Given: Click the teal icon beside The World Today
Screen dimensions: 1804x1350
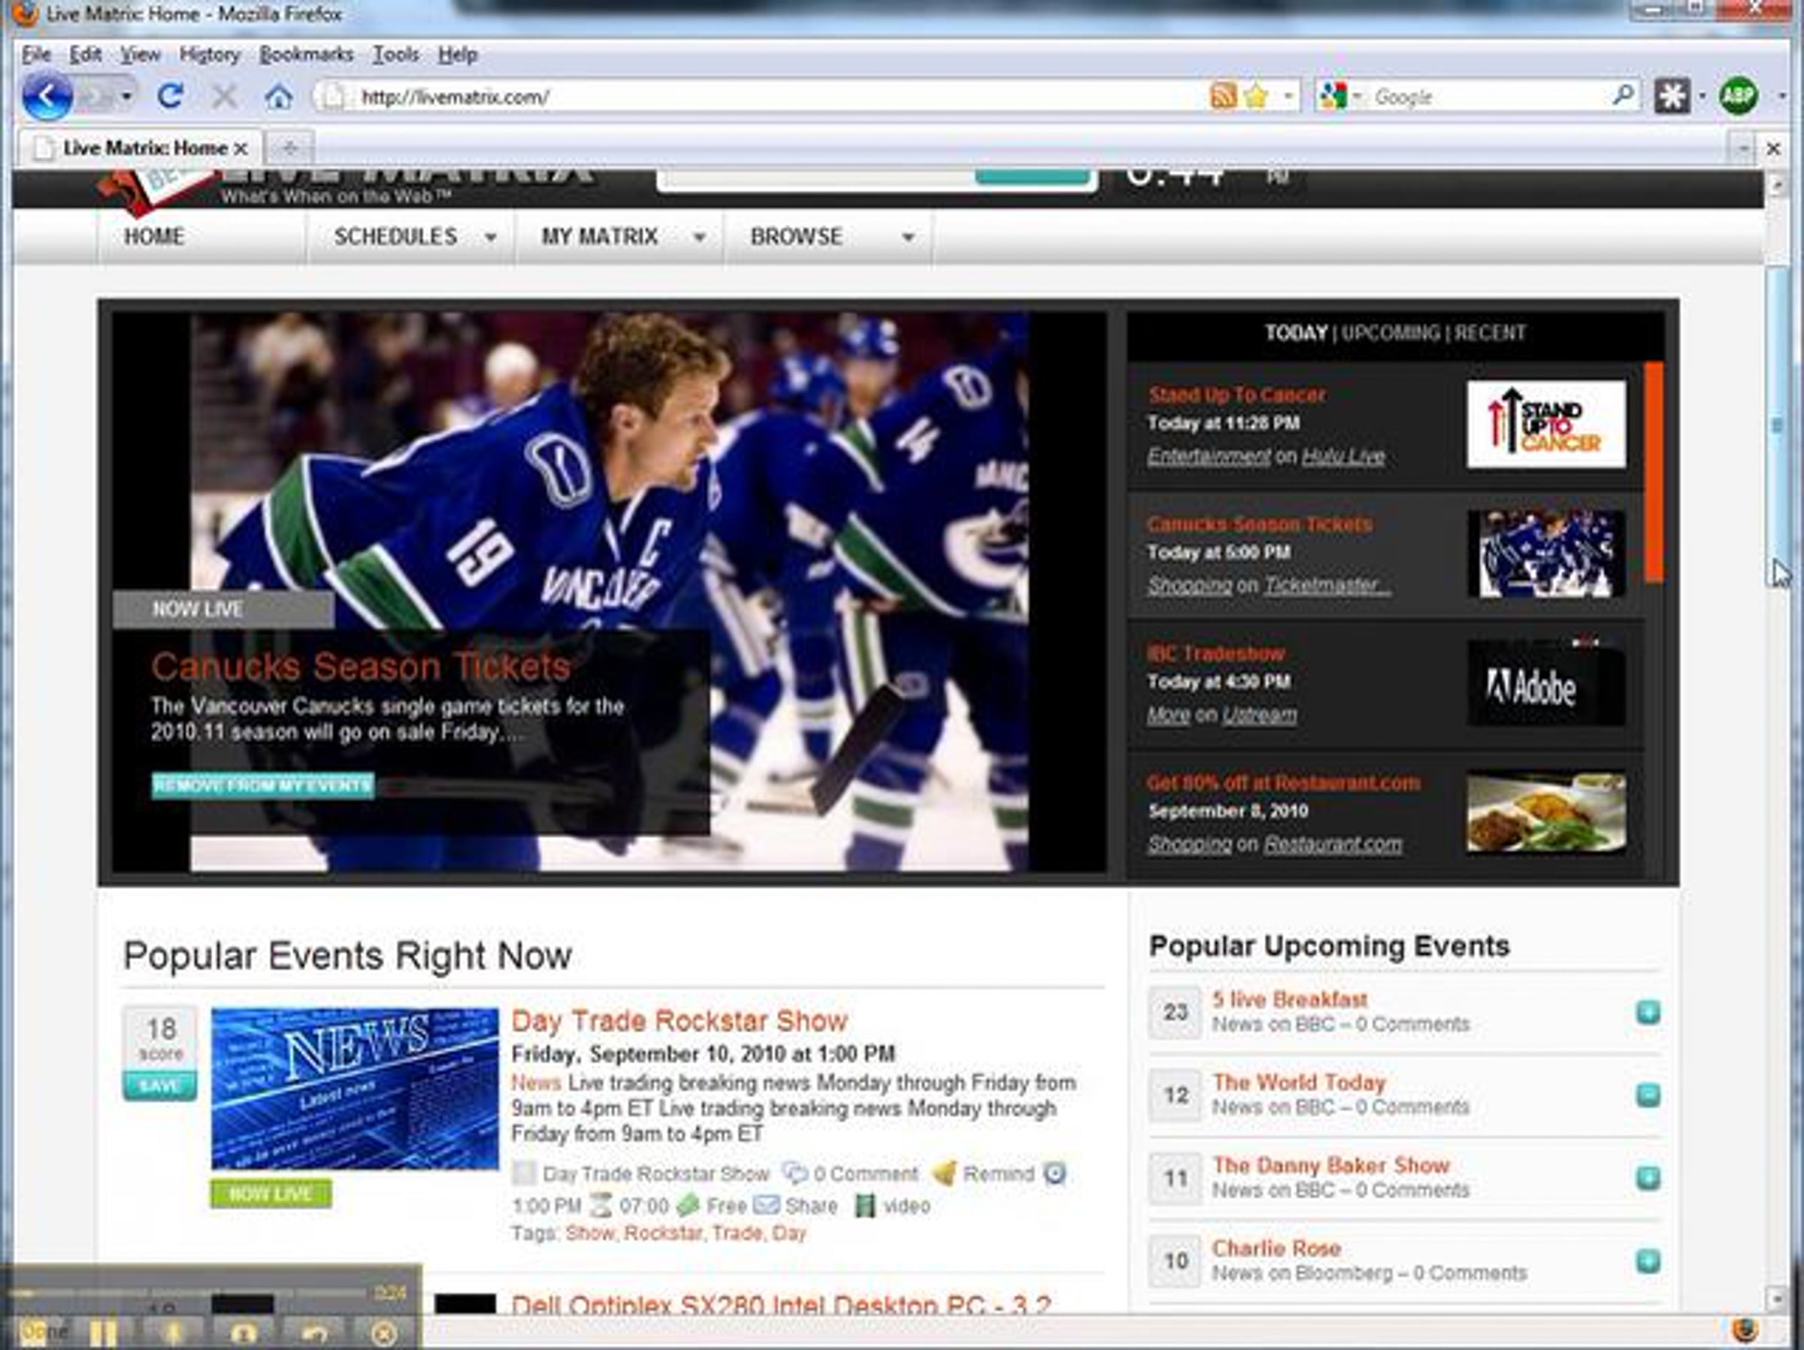Looking at the screenshot, I should [1648, 1094].
